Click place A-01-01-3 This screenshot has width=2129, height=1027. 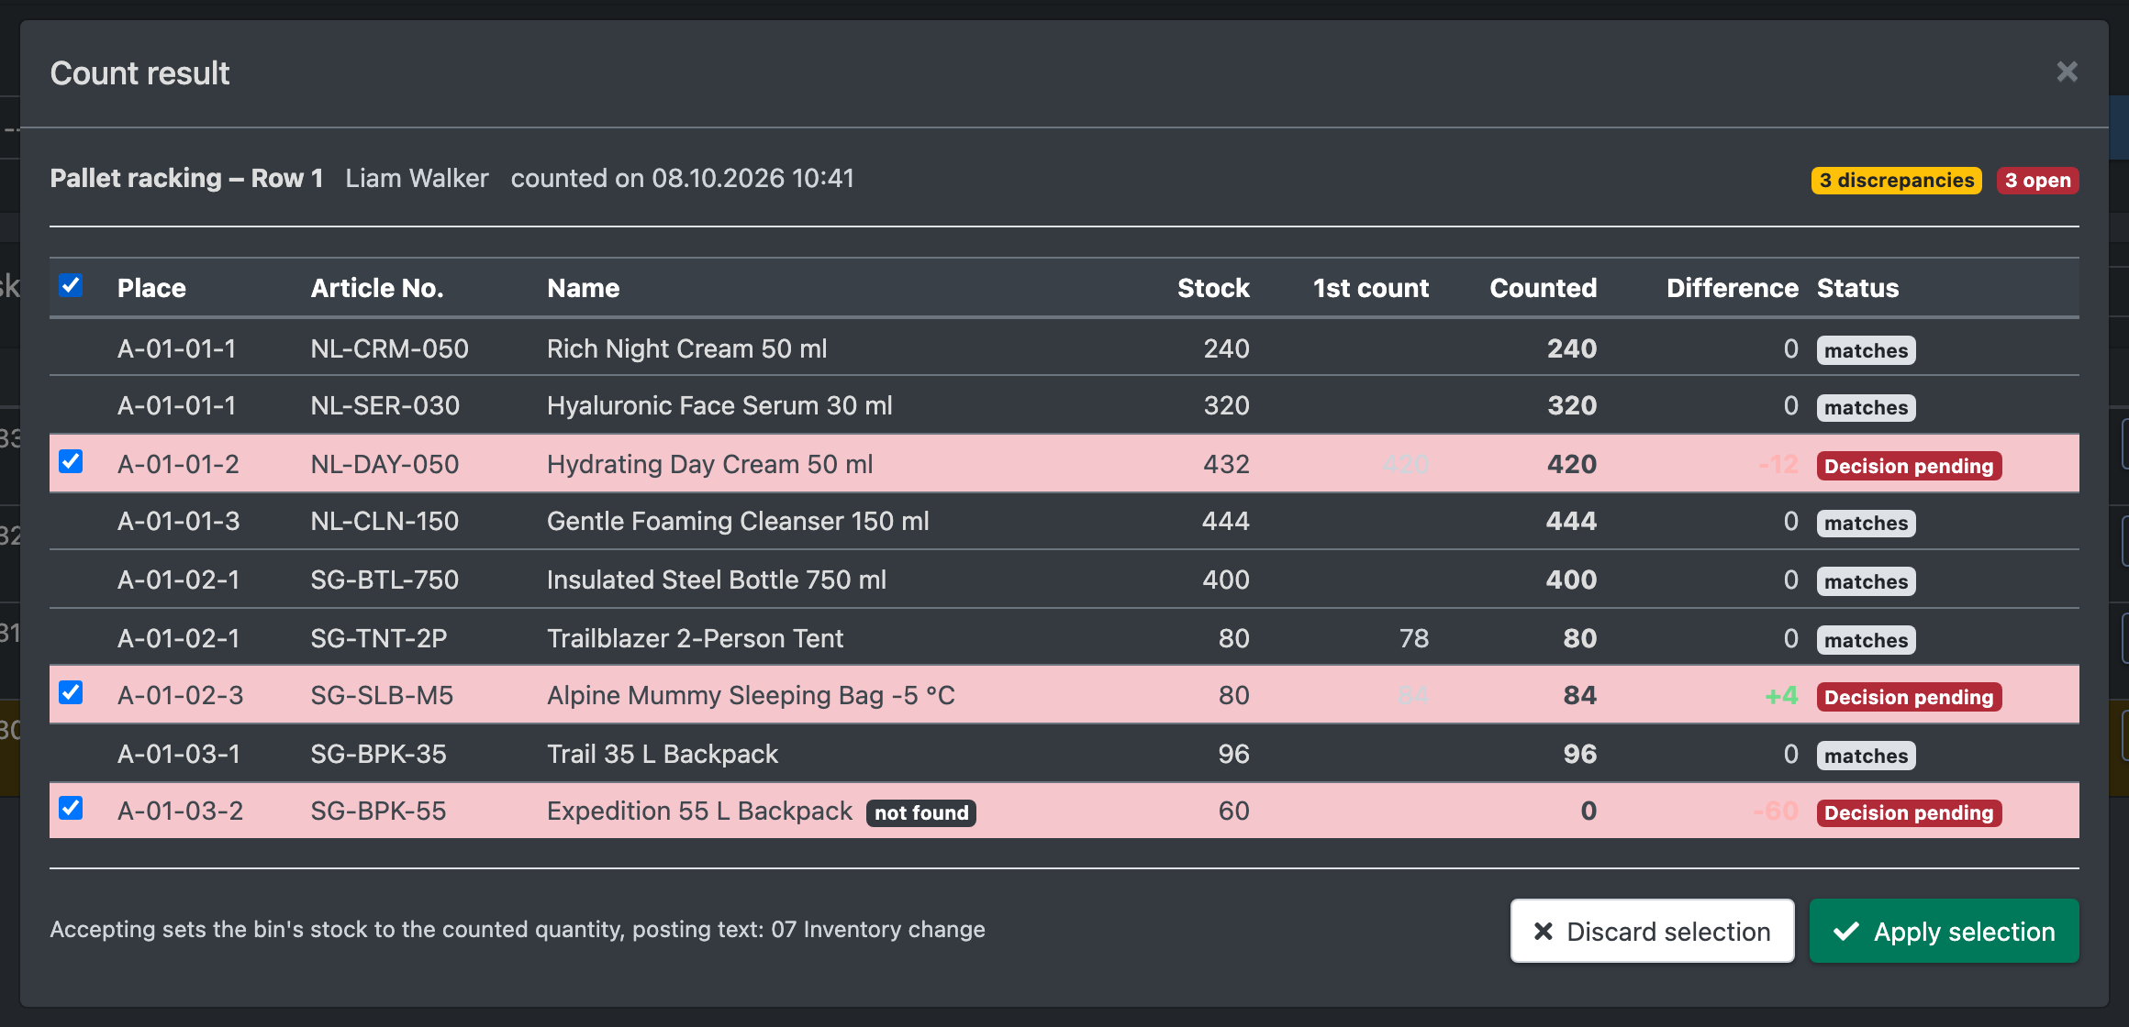[x=178, y=521]
